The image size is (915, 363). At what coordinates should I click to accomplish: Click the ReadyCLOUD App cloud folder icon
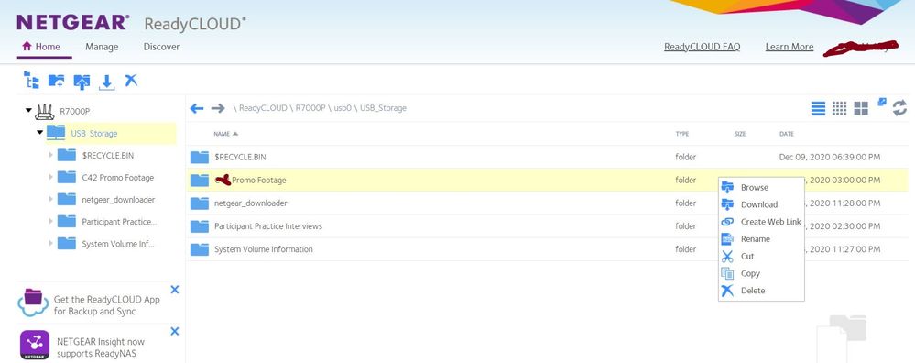(33, 302)
